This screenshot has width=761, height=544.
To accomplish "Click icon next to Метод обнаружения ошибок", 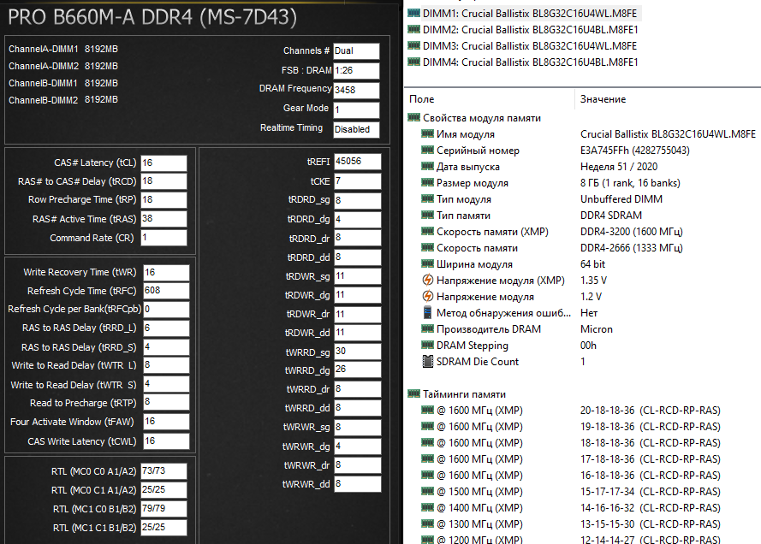I will click(427, 313).
